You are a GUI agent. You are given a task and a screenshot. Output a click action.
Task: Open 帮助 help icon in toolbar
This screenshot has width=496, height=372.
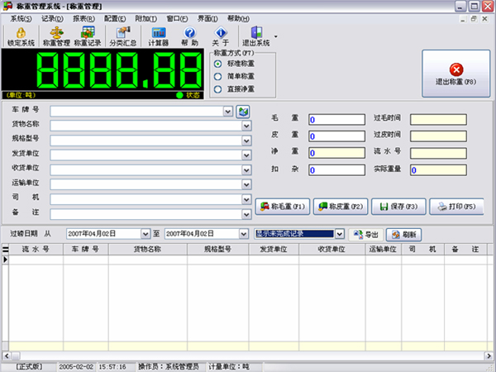(189, 36)
